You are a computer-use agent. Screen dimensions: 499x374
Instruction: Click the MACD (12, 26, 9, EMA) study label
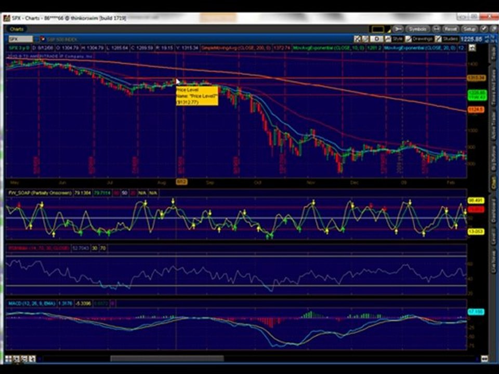[32, 303]
